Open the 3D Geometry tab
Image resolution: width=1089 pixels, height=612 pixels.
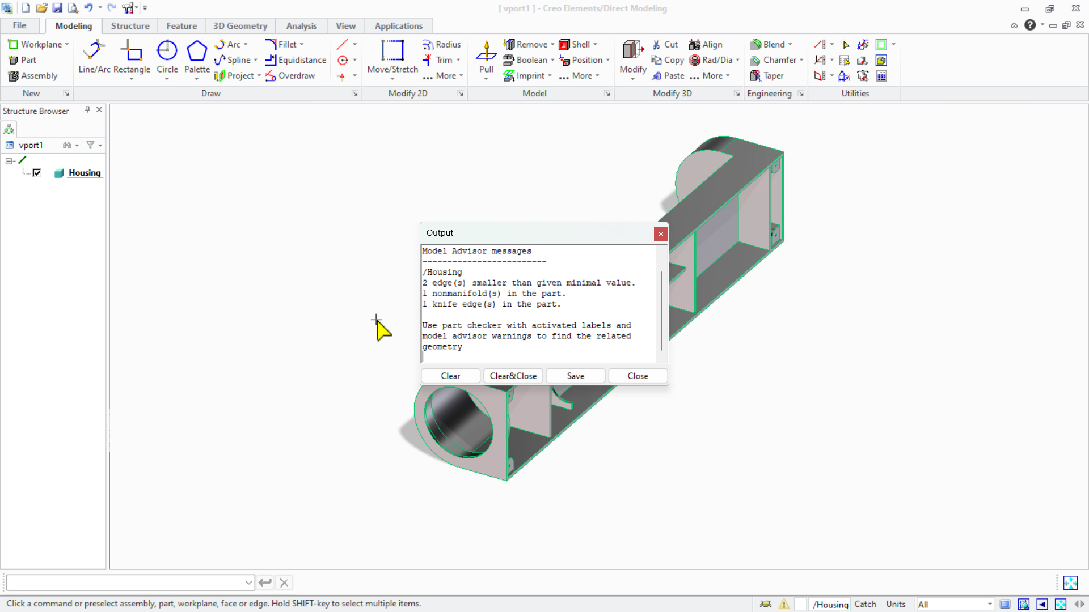240,26
